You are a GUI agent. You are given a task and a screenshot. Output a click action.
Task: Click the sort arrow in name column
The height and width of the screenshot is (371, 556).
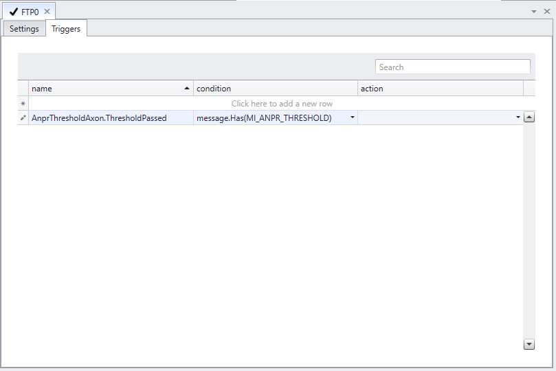187,88
